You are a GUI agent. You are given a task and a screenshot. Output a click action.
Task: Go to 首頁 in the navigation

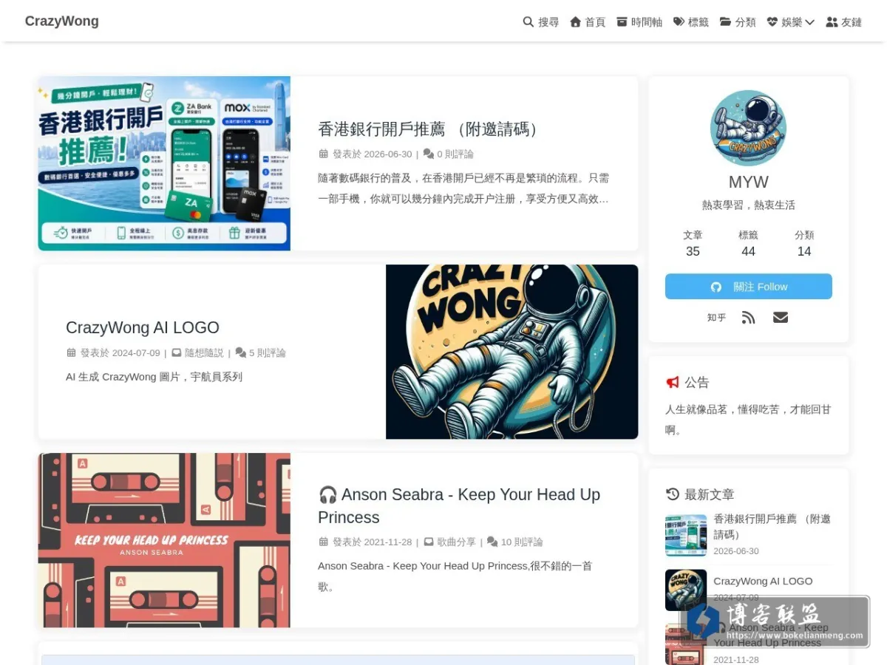[595, 22]
